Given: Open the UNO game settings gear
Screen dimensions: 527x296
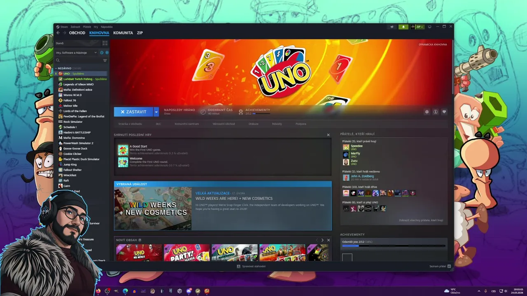Looking at the screenshot, I should 427,112.
